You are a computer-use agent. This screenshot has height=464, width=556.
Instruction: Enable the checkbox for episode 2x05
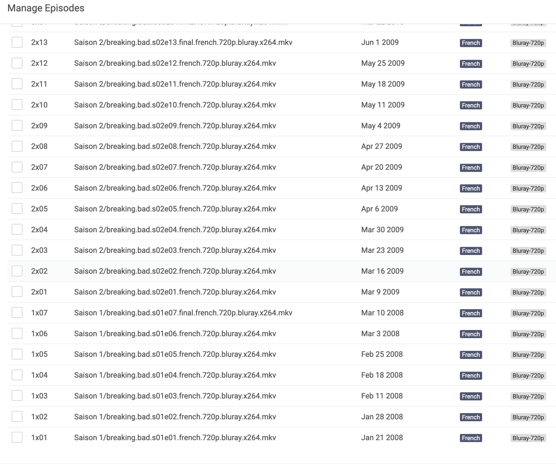(x=17, y=209)
